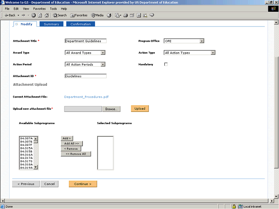Click the Add > button
279x209 pixels.
click(67, 138)
